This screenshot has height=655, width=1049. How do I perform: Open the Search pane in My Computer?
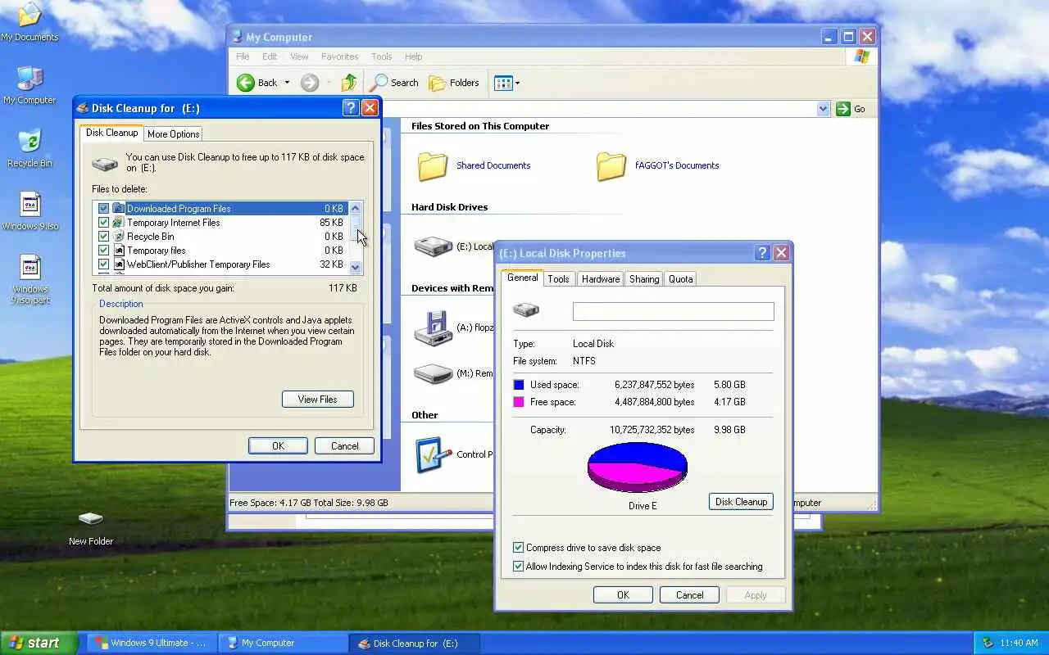[394, 83]
